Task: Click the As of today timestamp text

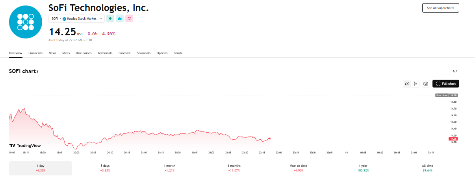Action: (70, 40)
